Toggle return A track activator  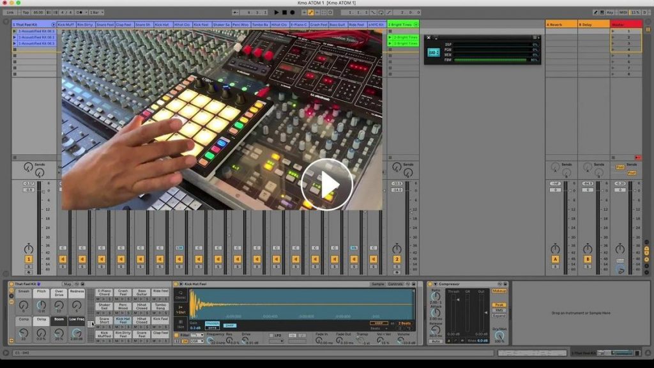point(555,259)
